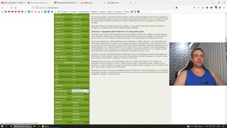Click the padlock site info icon
Screen dimensions: 227x128
[37, 7]
